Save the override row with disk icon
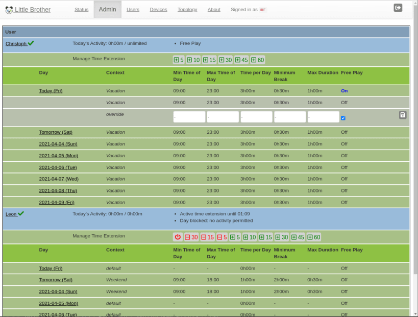Screen dimensions: 418x317 point(403,115)
